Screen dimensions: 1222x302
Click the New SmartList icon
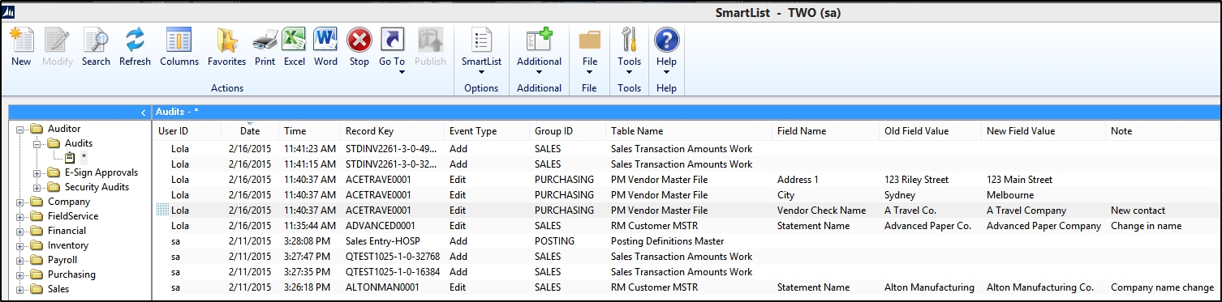pos(21,40)
